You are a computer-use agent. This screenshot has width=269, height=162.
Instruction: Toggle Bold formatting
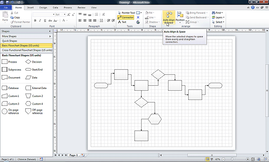coord(35,21)
